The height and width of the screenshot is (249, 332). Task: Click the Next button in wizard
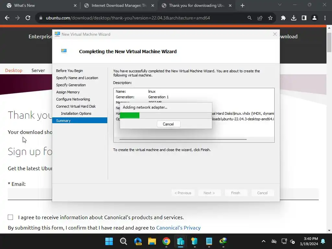pos(209,193)
